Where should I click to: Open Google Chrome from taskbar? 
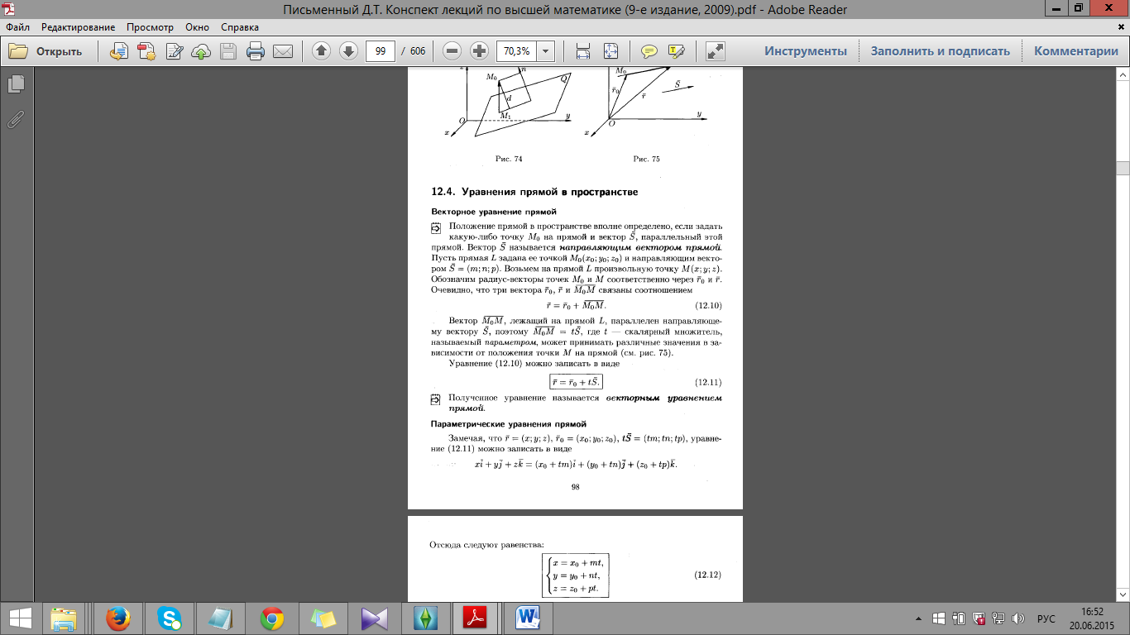pyautogui.click(x=272, y=618)
